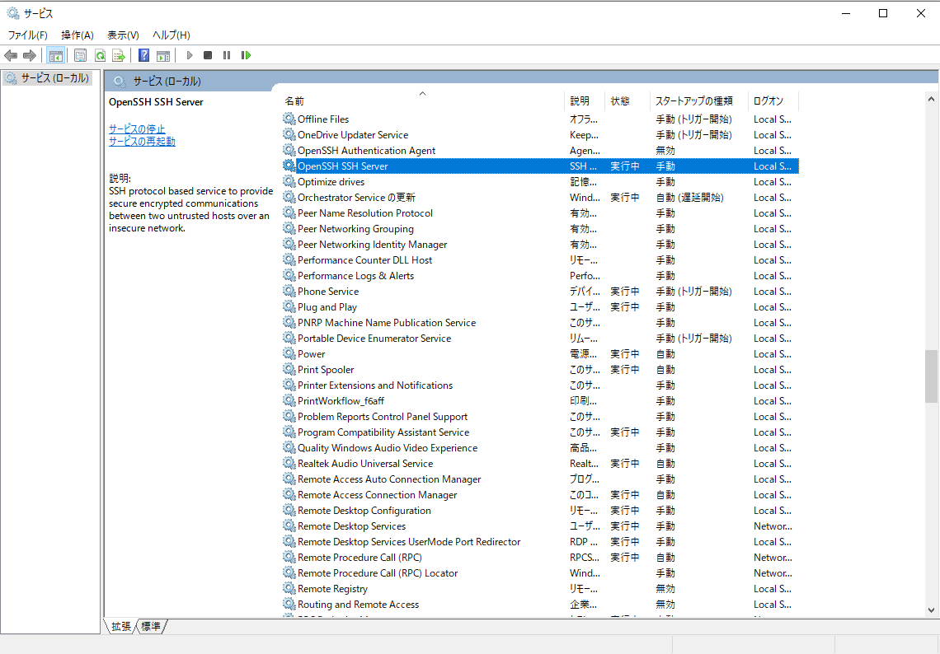Start service using the play icon

point(190,55)
